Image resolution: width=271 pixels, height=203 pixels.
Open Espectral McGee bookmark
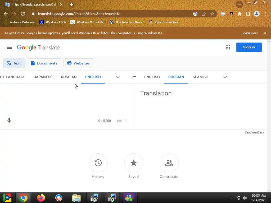tap(164, 22)
